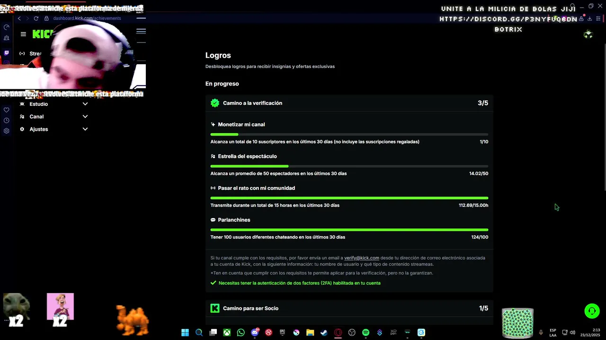Viewport: 606px width, 340px height.
Task: Open the volume control in system tray
Action: pos(572,332)
